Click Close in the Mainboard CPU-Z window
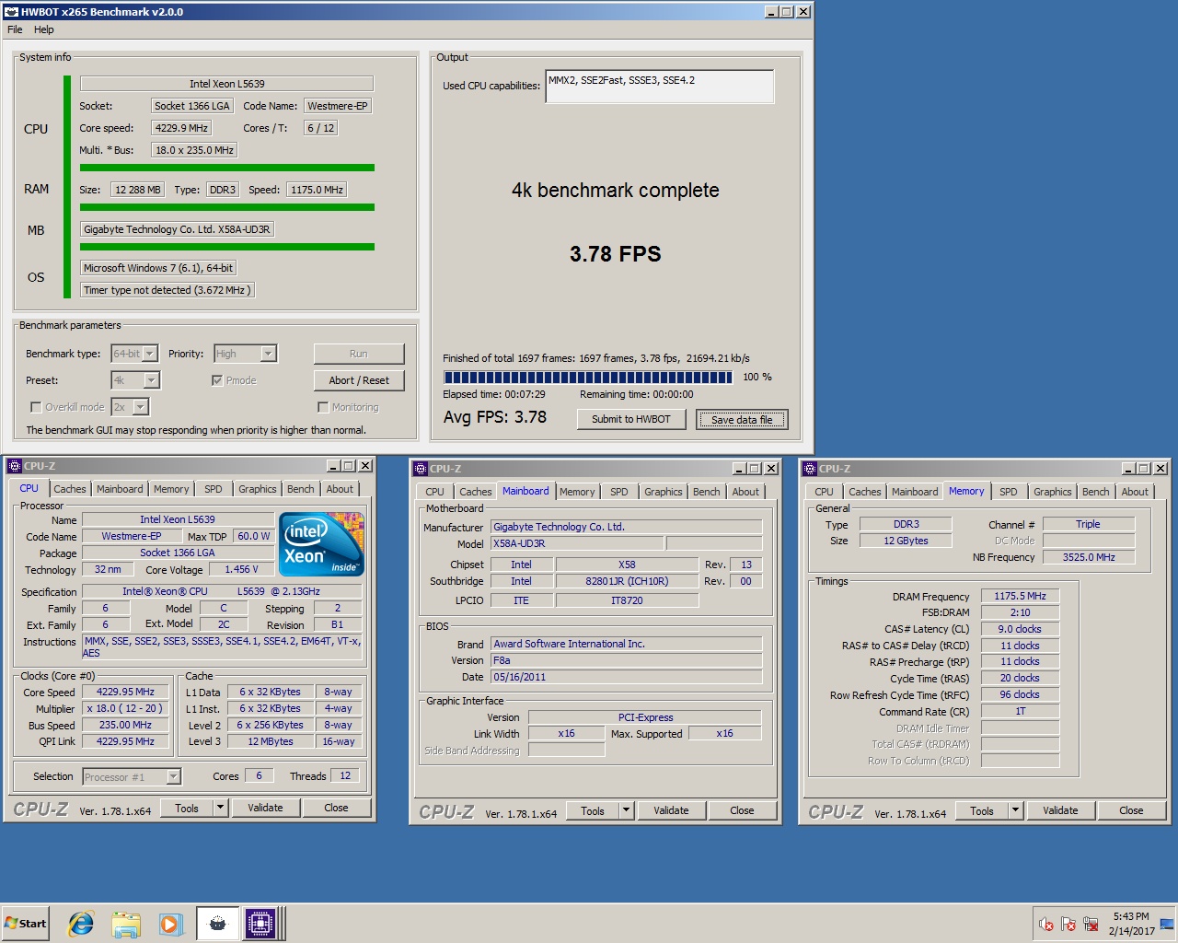 click(742, 810)
